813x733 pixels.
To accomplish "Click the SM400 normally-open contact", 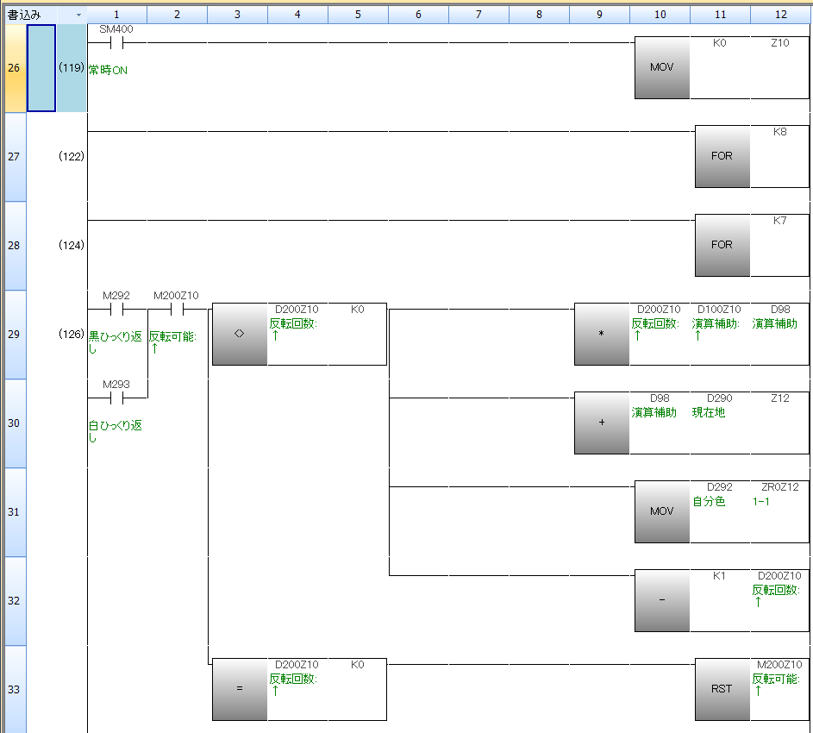I will tap(116, 43).
